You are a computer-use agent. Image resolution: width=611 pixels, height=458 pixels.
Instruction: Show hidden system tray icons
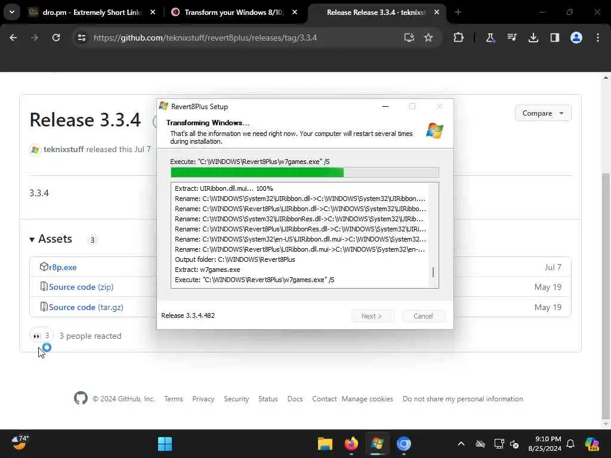tap(461, 444)
